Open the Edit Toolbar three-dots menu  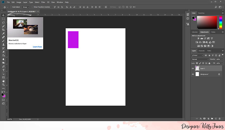(3, 88)
